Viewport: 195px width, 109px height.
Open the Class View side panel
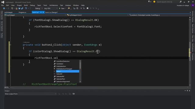pos(193,38)
